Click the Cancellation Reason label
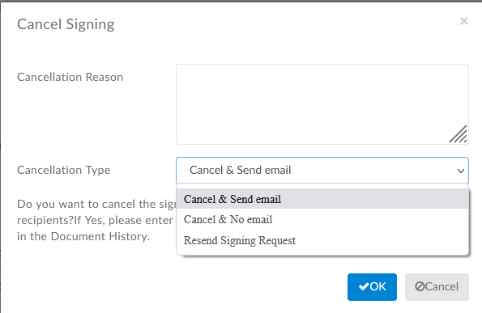482x313 pixels. click(70, 77)
